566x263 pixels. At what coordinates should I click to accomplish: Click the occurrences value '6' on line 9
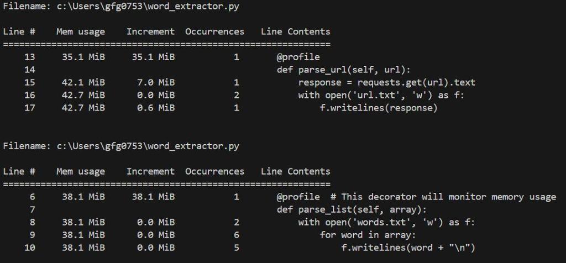(x=237, y=235)
